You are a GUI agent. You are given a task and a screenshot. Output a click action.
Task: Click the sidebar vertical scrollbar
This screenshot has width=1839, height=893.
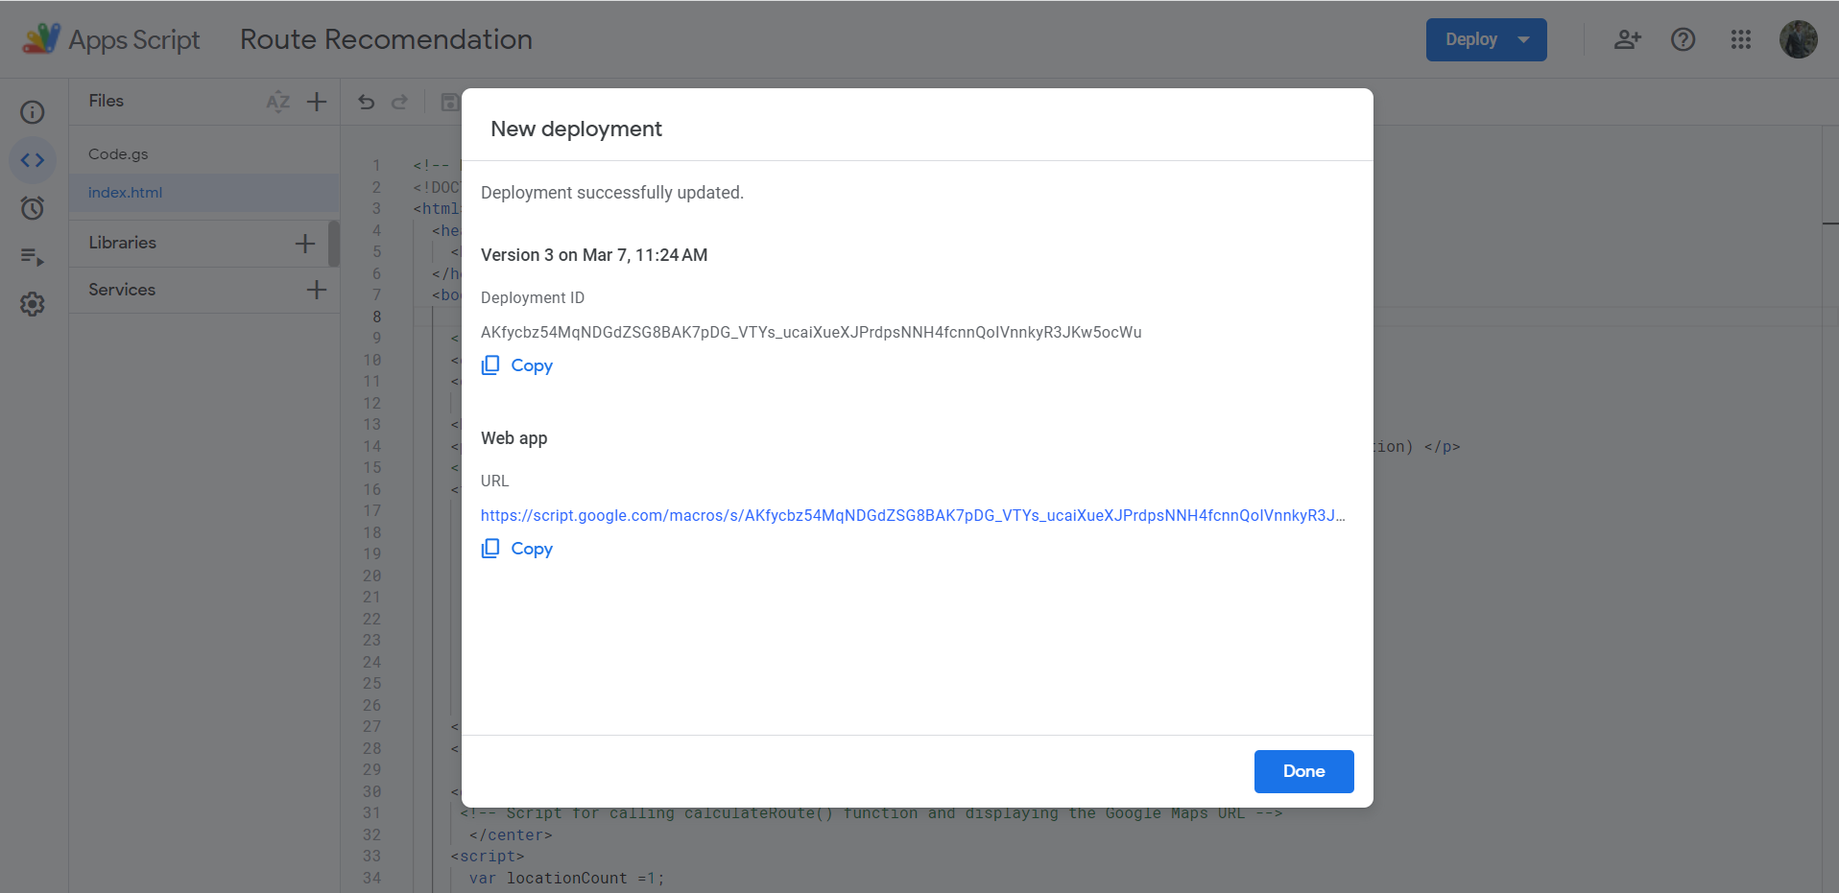pos(334,244)
